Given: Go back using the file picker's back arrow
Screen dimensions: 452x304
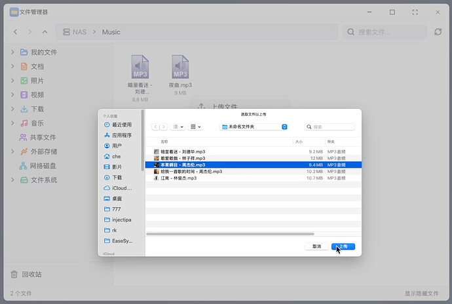Looking at the screenshot, I should pyautogui.click(x=155, y=126).
